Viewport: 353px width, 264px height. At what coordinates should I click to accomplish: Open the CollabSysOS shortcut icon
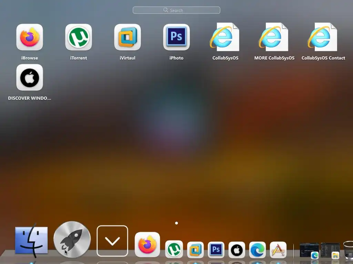225,37
